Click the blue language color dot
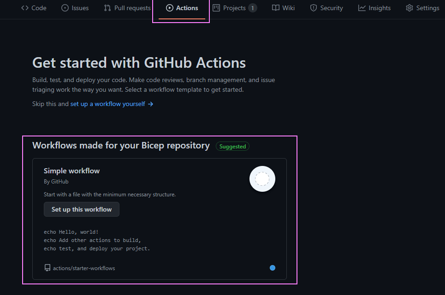 tap(273, 268)
